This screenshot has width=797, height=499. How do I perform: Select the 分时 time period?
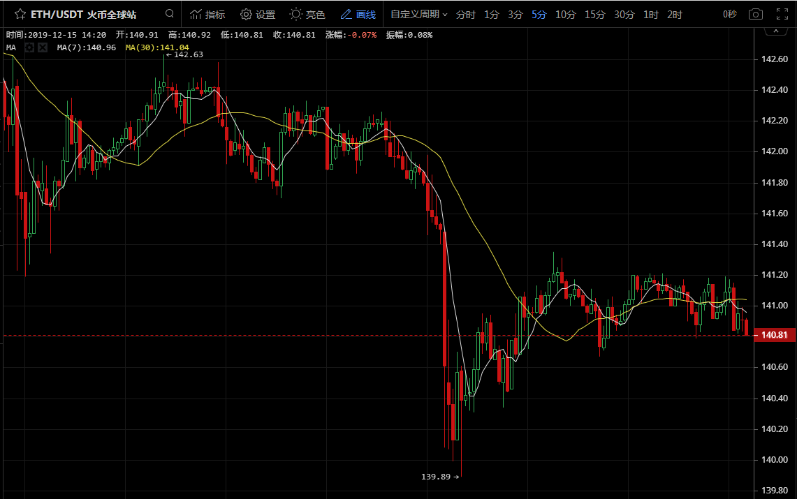click(x=465, y=15)
